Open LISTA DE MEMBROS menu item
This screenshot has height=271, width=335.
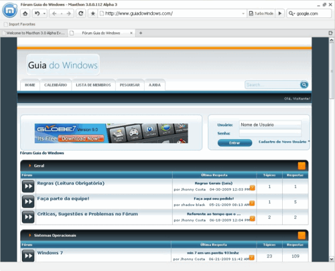[93, 85]
